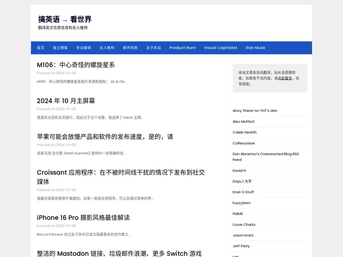This screenshot has height=257, width=343.
Task: Open the I Love Charts sidebar link
Action: point(244,225)
